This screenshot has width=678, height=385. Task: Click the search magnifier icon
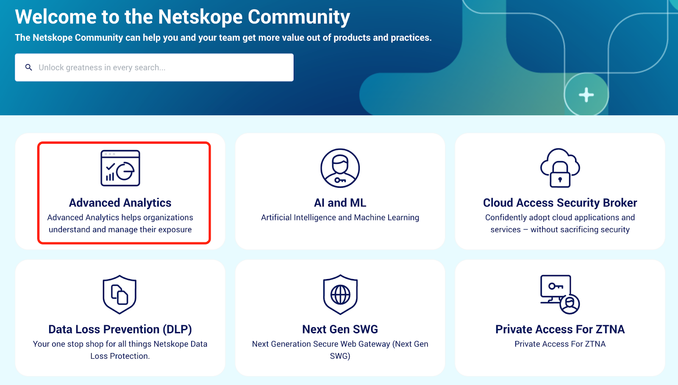pyautogui.click(x=29, y=67)
